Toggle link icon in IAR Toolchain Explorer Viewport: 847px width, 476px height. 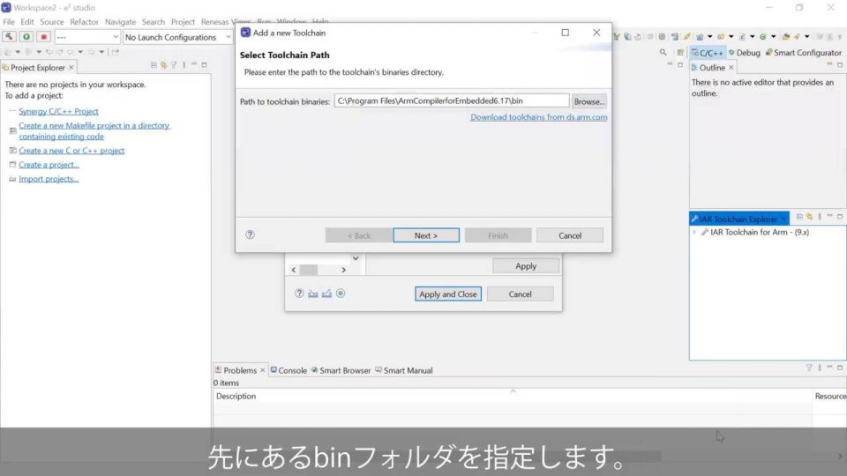pos(810,217)
